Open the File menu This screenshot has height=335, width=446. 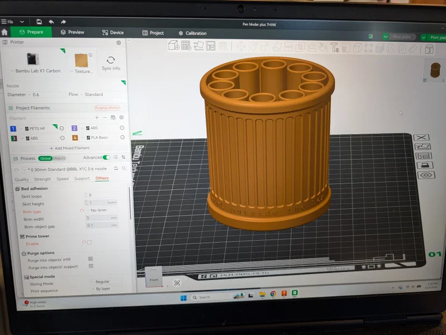coord(8,21)
